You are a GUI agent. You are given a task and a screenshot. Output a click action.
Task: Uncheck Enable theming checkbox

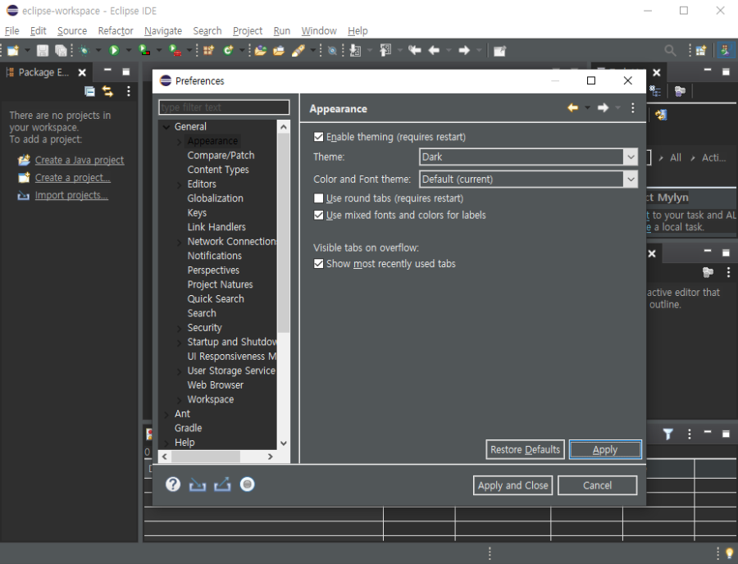click(x=319, y=137)
